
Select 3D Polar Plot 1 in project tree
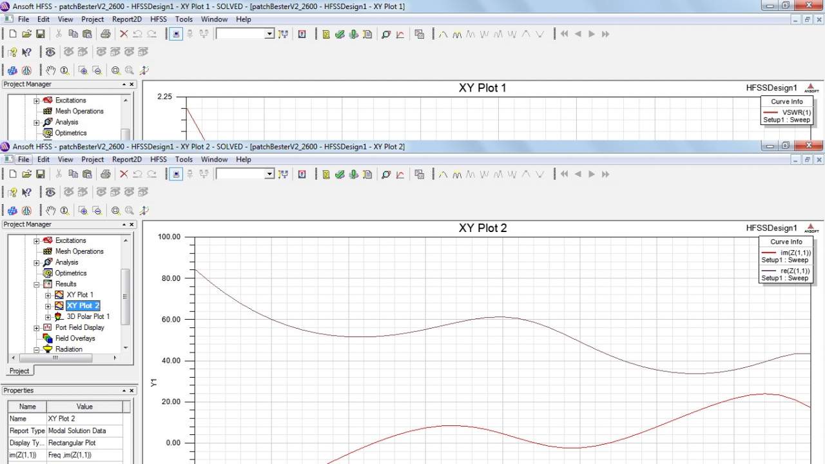click(x=88, y=316)
